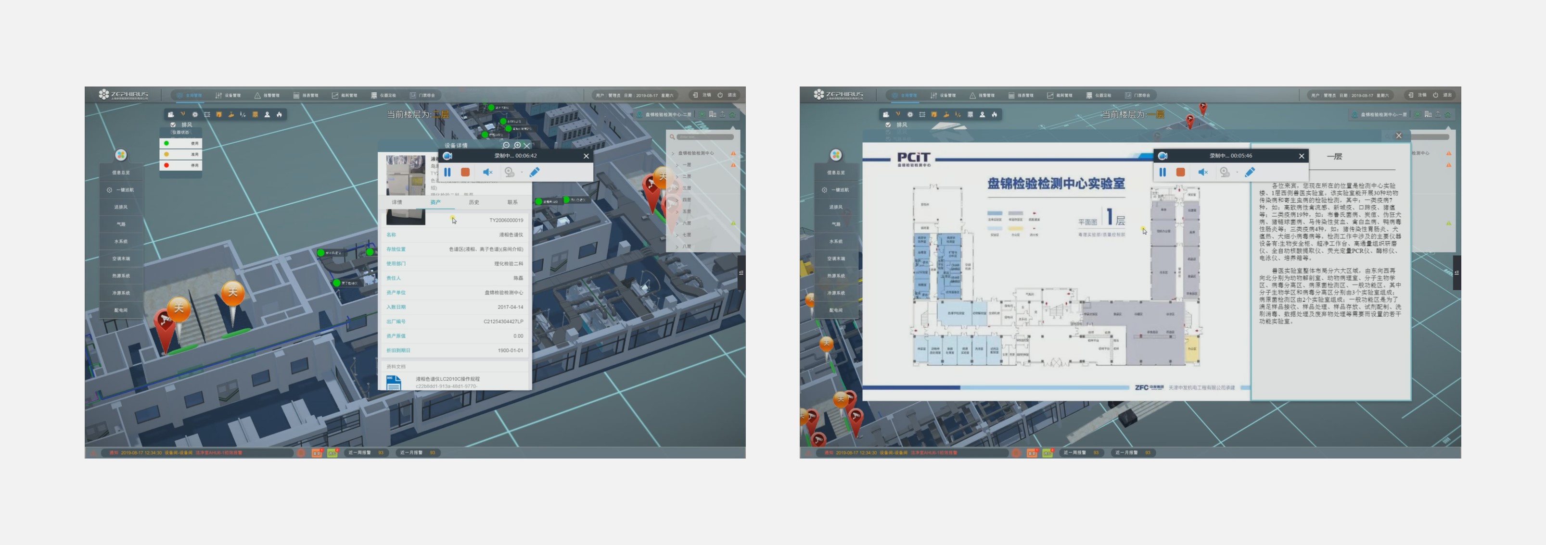
Task: Open 能耗管理 menu in right screenshot
Action: coord(1060,95)
